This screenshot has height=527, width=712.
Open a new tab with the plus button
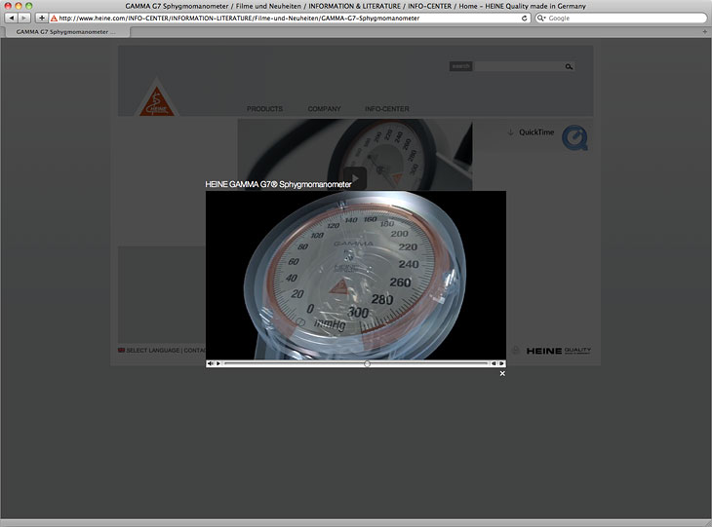click(705, 32)
